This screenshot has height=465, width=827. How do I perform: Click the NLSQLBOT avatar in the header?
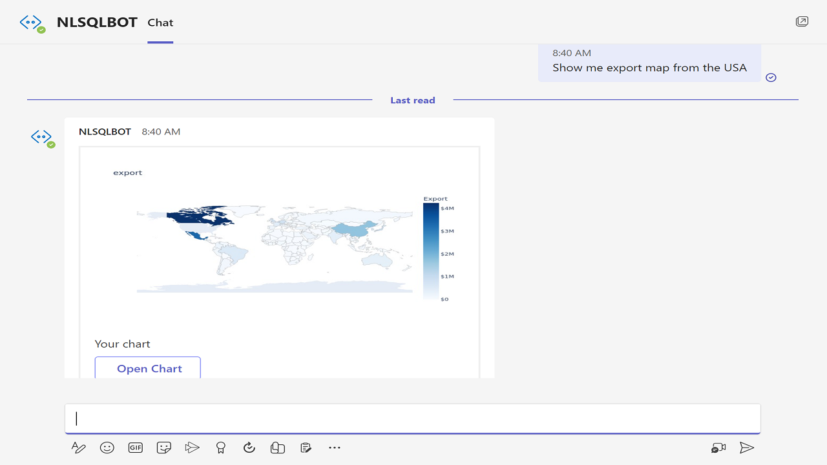[32, 23]
